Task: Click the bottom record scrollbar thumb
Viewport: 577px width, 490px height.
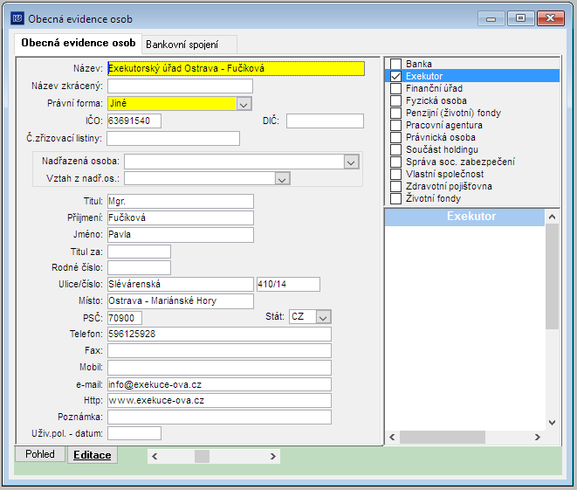Action: coord(202,457)
